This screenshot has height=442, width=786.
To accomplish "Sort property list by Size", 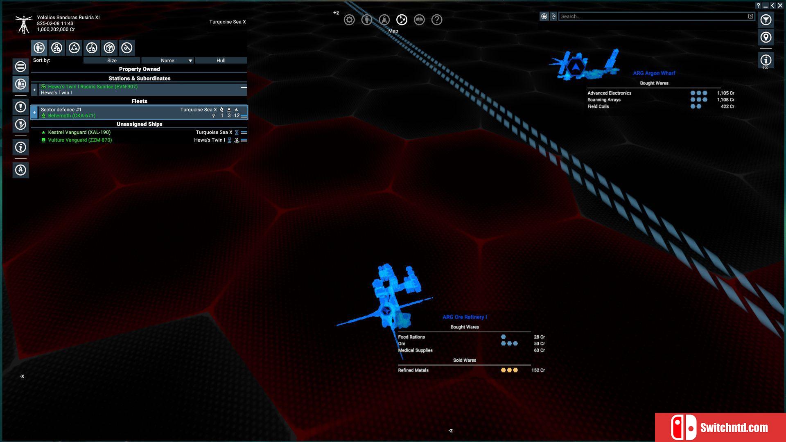I will [x=112, y=61].
